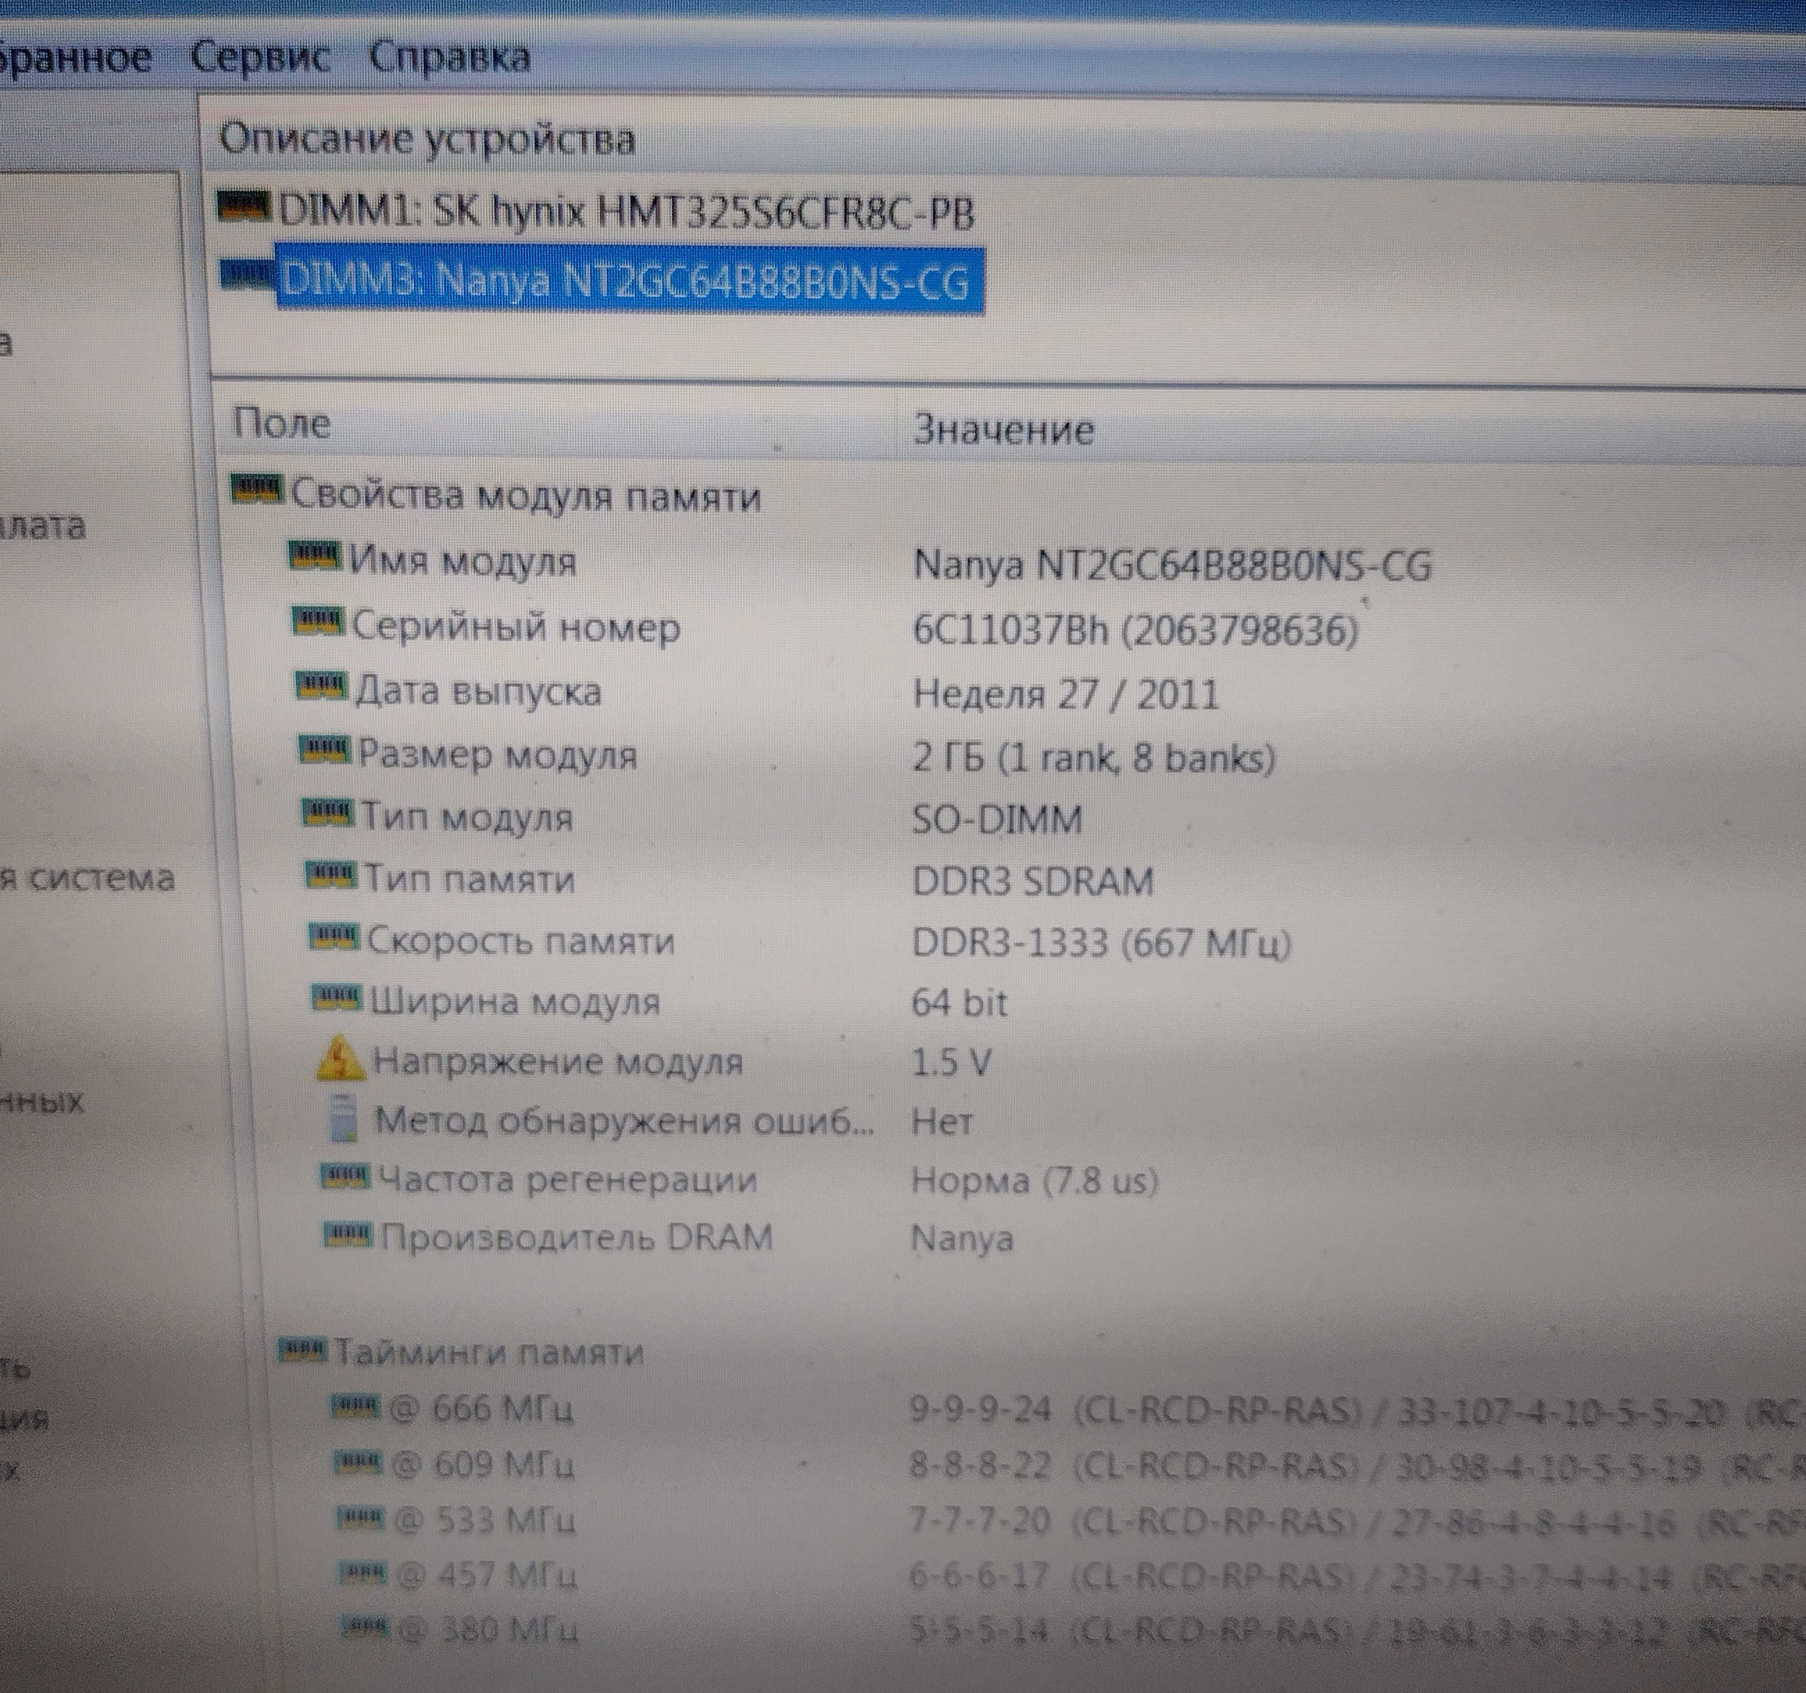
Task: Click the value SO-DIMM
Action: click(x=997, y=820)
